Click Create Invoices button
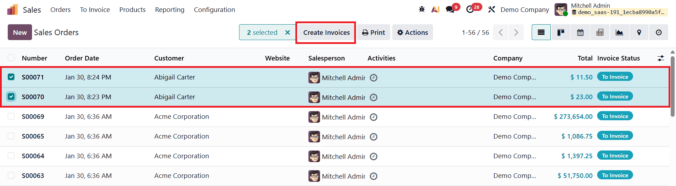676x186 pixels. (x=326, y=32)
